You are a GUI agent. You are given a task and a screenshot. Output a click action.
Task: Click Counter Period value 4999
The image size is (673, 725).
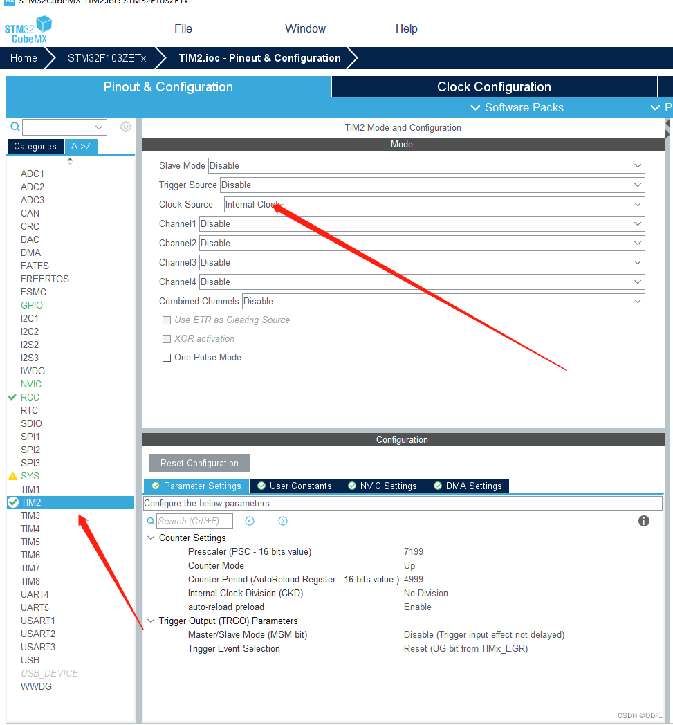click(x=413, y=579)
